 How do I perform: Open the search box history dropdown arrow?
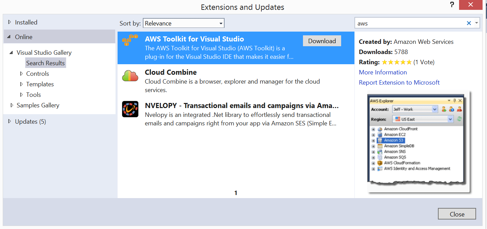click(476, 23)
